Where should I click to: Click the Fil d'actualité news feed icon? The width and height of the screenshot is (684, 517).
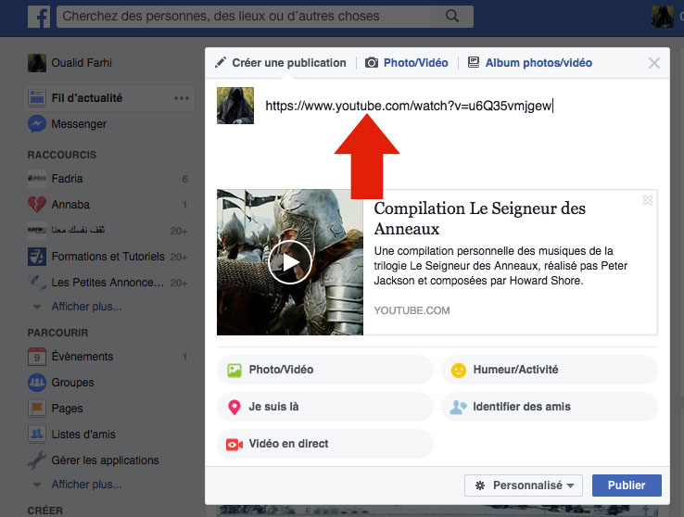[x=37, y=98]
